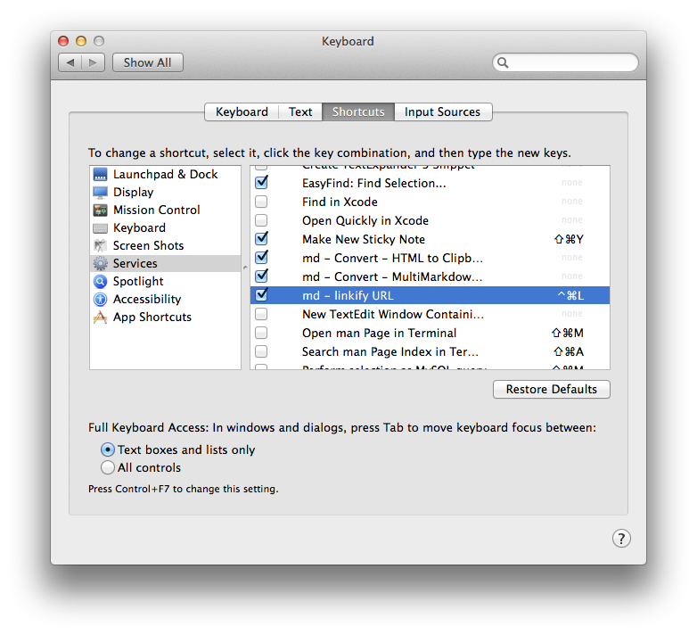Click the Display monitor icon
Viewport: 697px width, 635px height.
coord(101,192)
